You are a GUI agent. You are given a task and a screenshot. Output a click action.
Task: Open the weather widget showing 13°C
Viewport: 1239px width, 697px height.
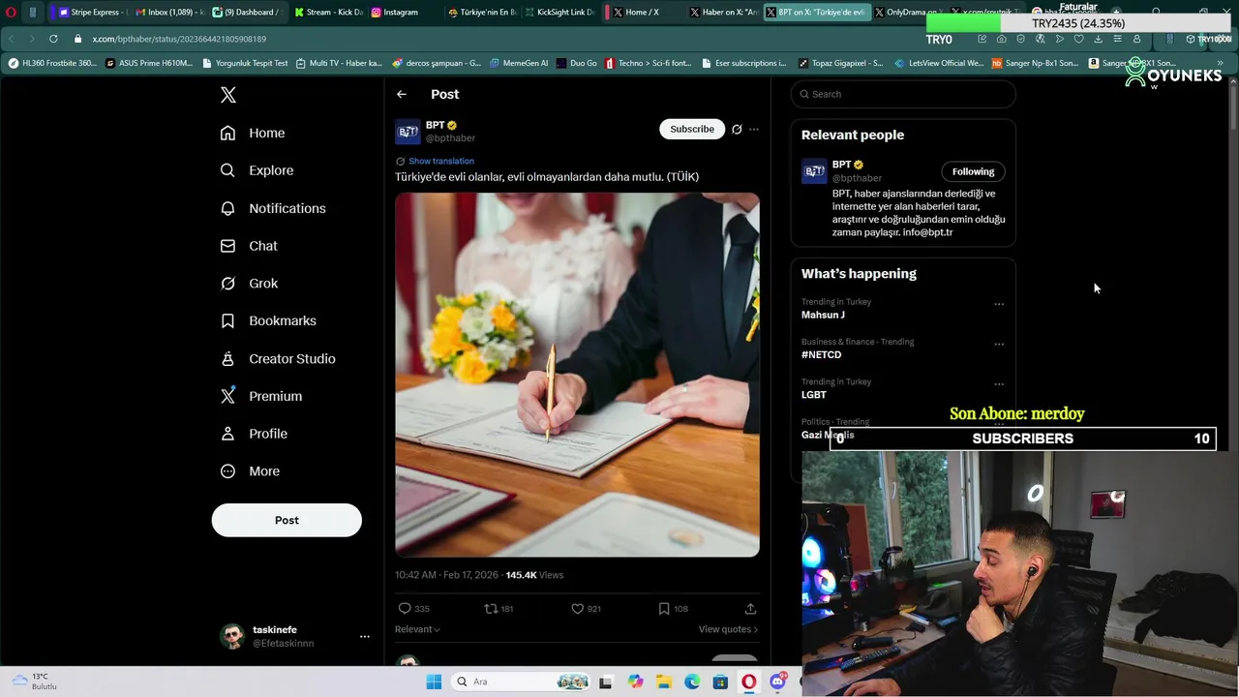tap(34, 682)
